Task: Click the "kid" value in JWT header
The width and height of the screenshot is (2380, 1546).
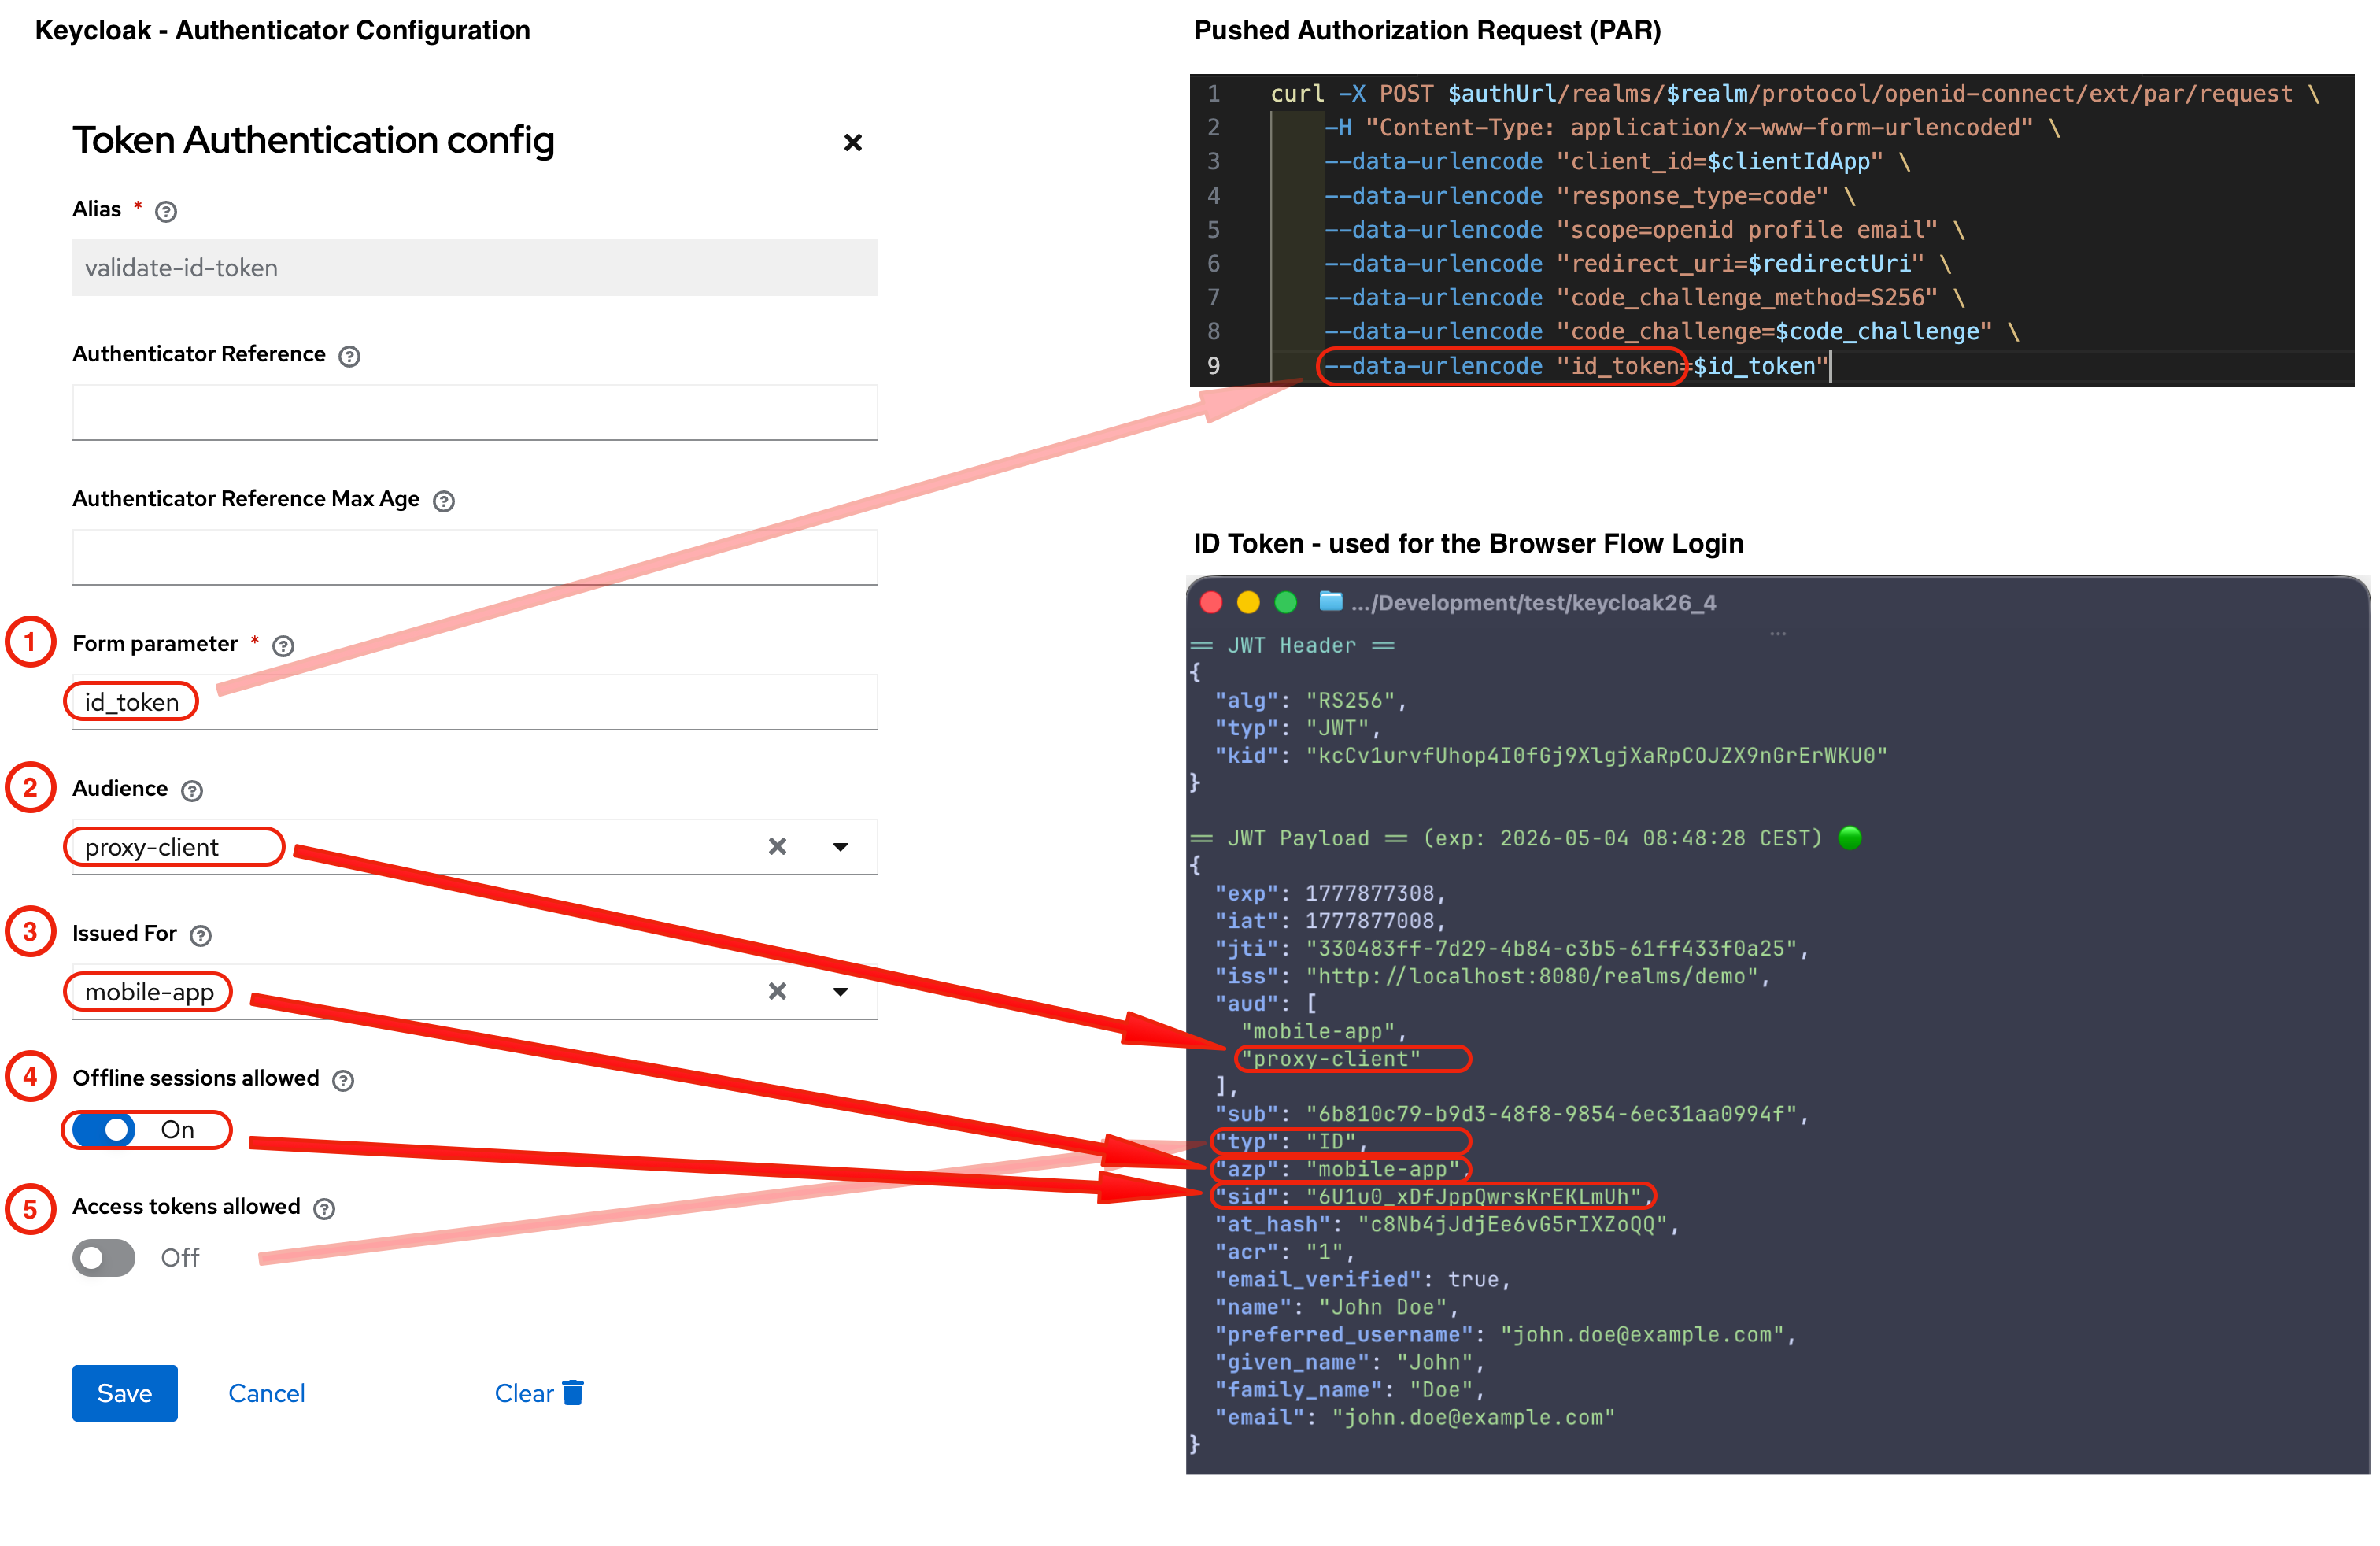Action: (x=1597, y=756)
